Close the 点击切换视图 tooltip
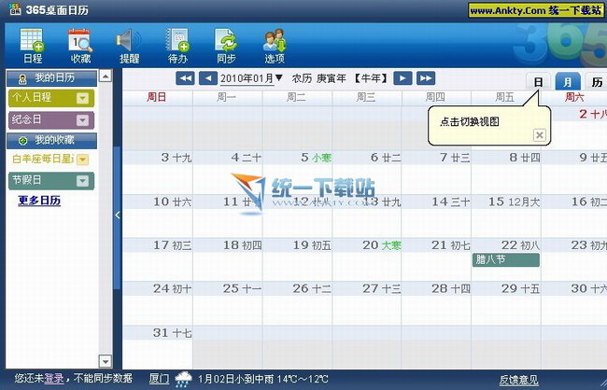 tap(539, 135)
